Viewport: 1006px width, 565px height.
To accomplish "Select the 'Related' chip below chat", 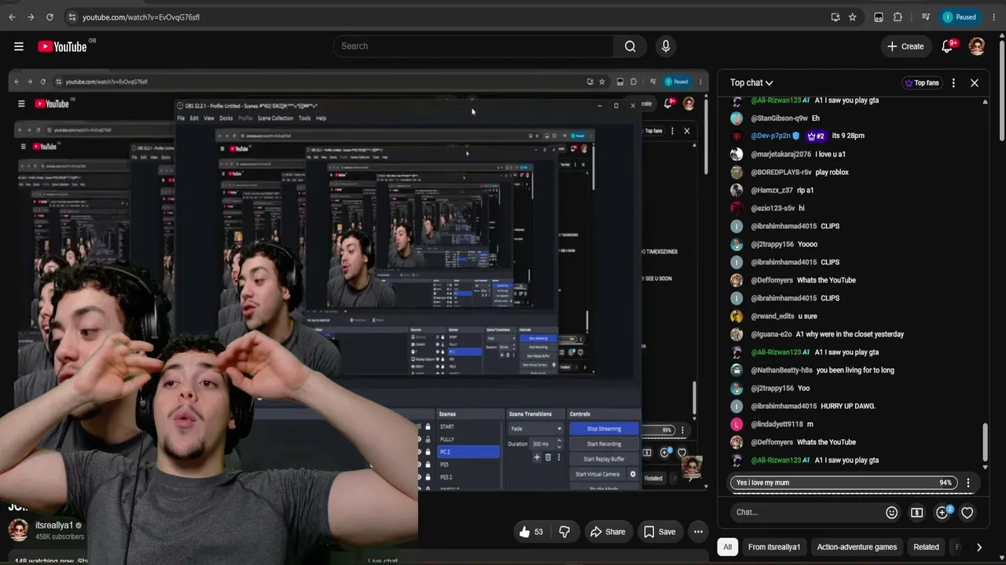I will point(926,547).
